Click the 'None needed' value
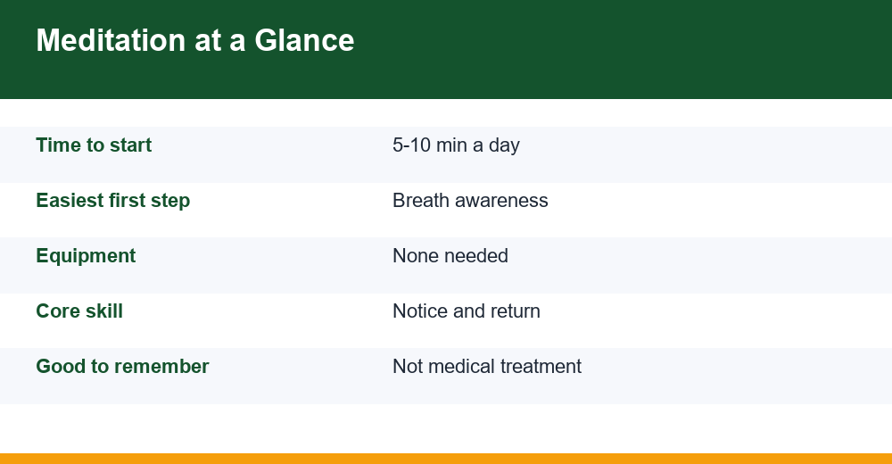The image size is (892, 464). (450, 255)
